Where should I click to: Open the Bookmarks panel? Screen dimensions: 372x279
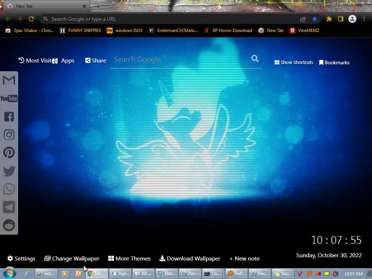click(334, 62)
